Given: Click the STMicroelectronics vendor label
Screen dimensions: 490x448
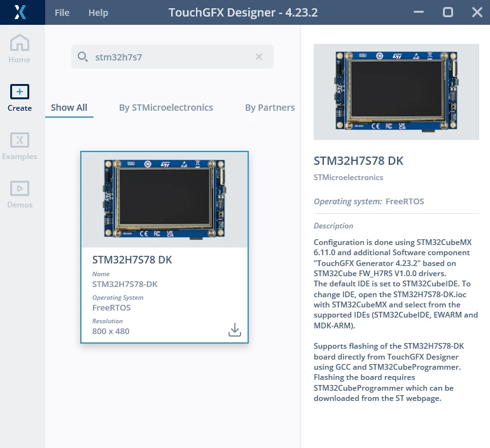Looking at the screenshot, I should pos(348,178).
